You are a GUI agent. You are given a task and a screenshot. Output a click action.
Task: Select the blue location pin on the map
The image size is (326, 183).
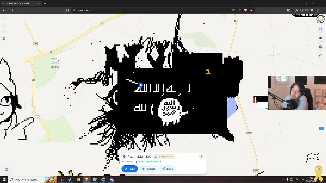tap(141, 85)
